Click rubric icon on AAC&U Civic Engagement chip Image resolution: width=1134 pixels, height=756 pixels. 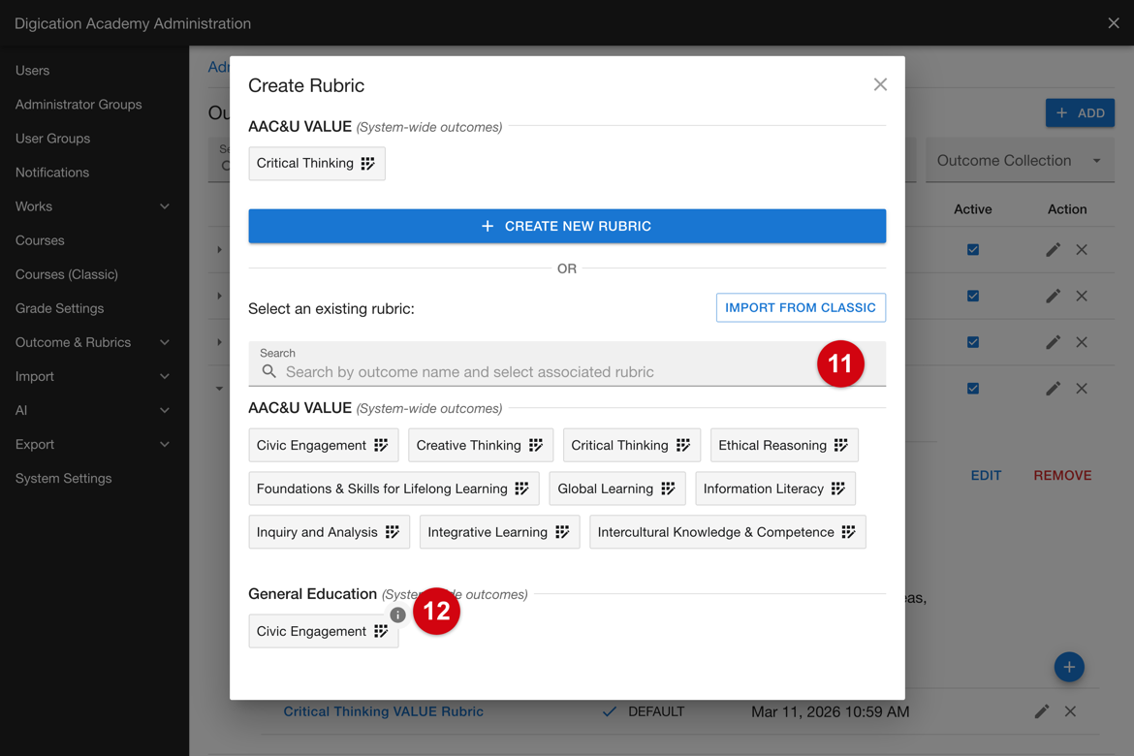[x=381, y=445]
